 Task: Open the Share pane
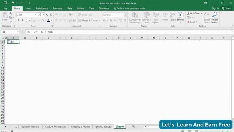(226, 8)
